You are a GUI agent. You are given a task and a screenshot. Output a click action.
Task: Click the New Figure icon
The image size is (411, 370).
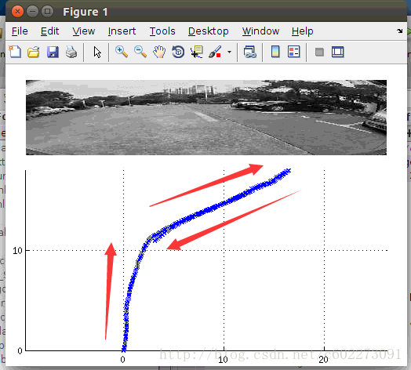[15, 52]
